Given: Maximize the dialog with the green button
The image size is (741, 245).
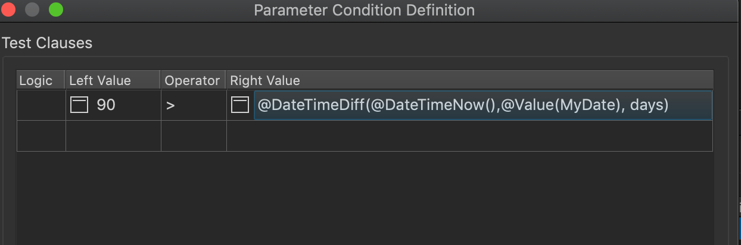Looking at the screenshot, I should pos(55,10).
